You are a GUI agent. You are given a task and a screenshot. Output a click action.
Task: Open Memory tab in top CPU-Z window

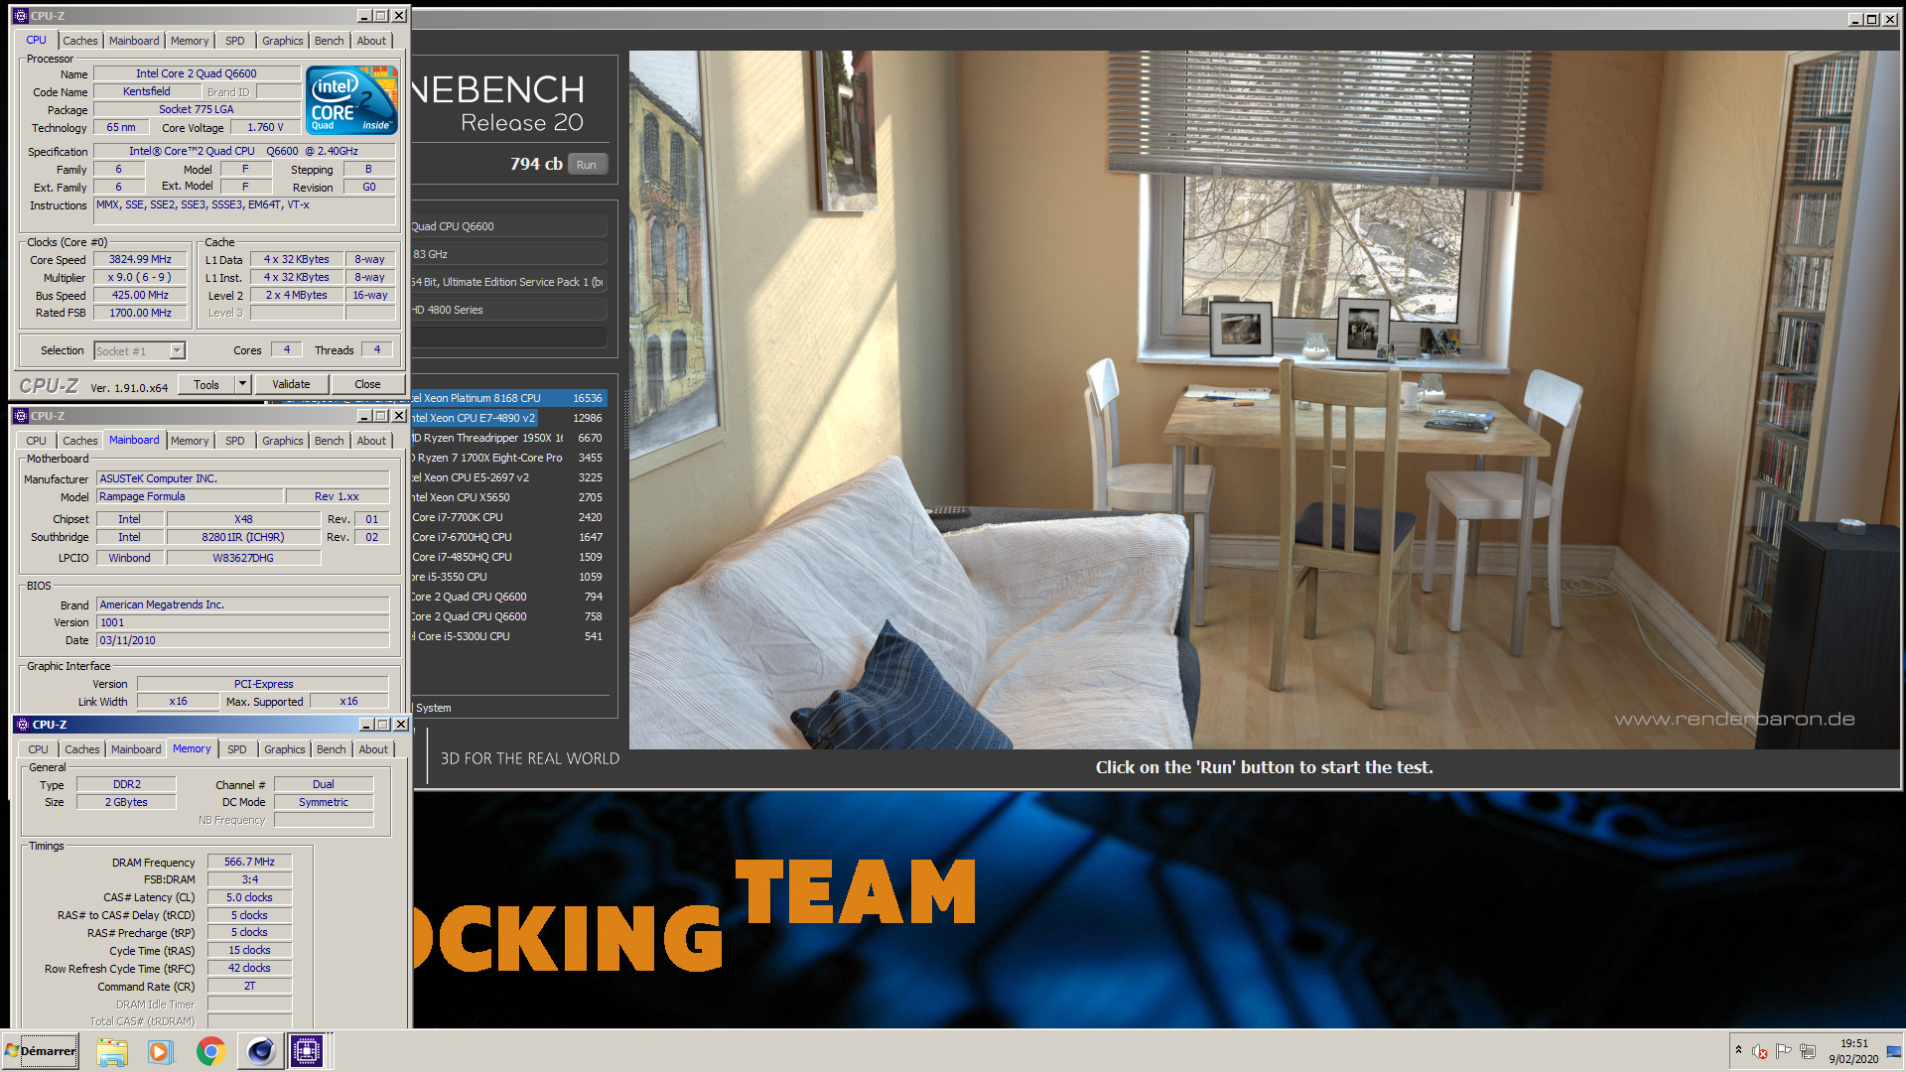pyautogui.click(x=190, y=41)
